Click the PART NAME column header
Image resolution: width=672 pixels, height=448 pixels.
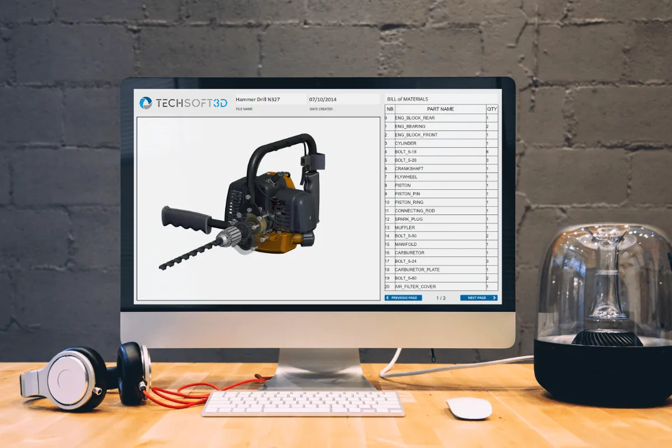(440, 109)
